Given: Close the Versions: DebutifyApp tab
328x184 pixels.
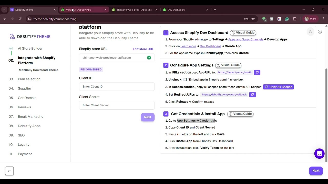Looking at the screenshot, I should pyautogui.click(x=105, y=10).
